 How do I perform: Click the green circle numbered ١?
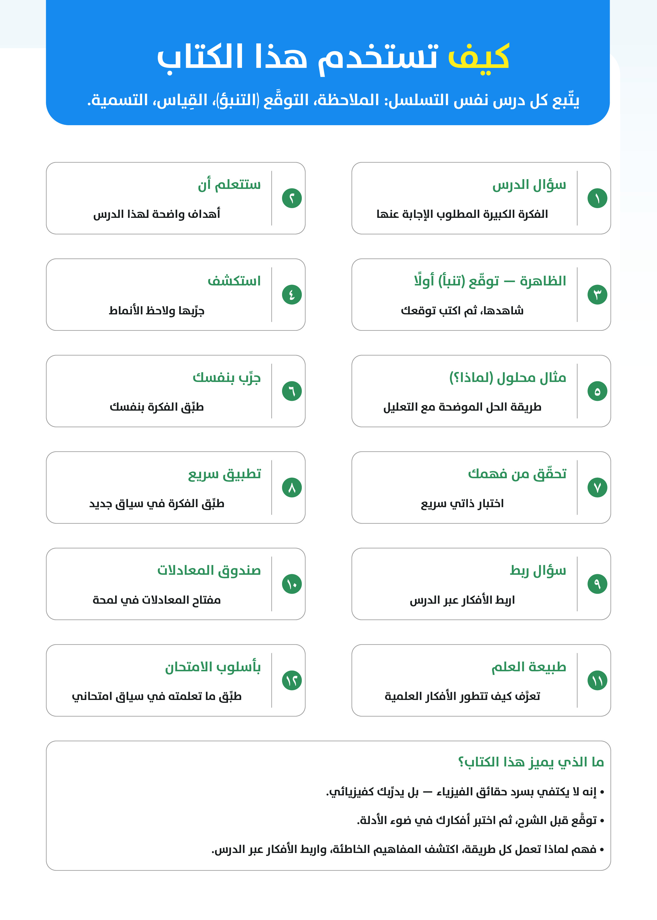[x=597, y=198]
